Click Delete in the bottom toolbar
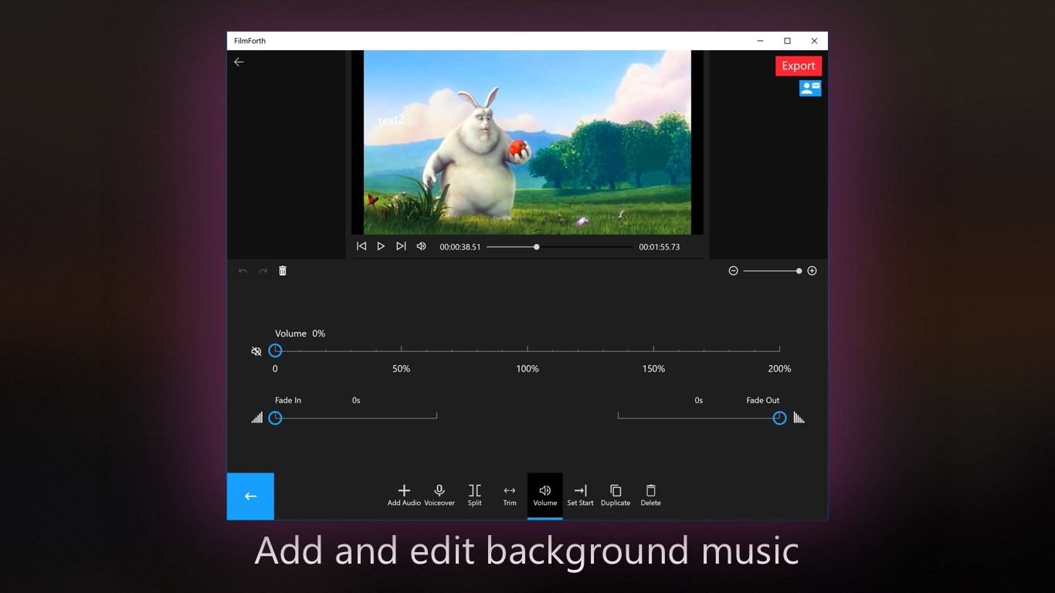Screen dimensions: 1055x593 651,496
